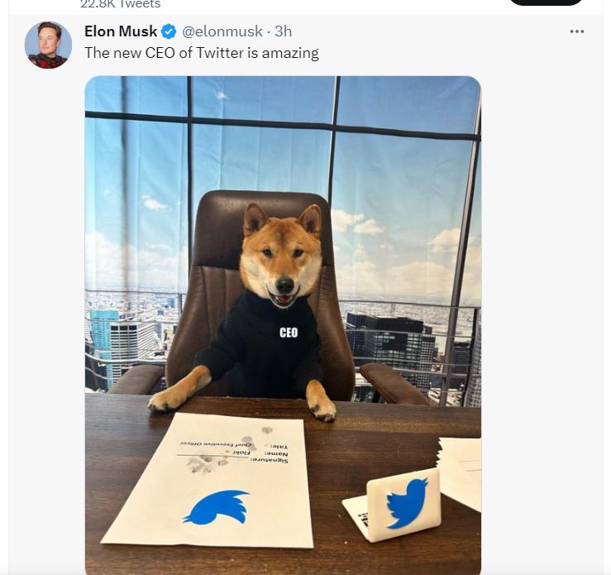The image size is (611, 575).
Task: Click the @elonmusk handle
Action: [222, 31]
